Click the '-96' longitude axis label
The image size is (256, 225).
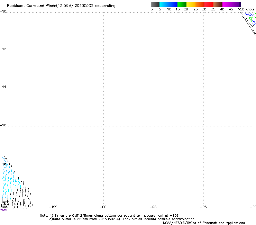coord(153,207)
